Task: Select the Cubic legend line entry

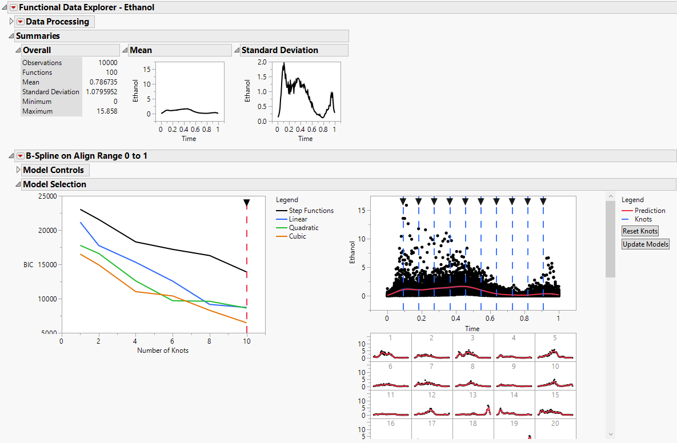Action: [291, 236]
